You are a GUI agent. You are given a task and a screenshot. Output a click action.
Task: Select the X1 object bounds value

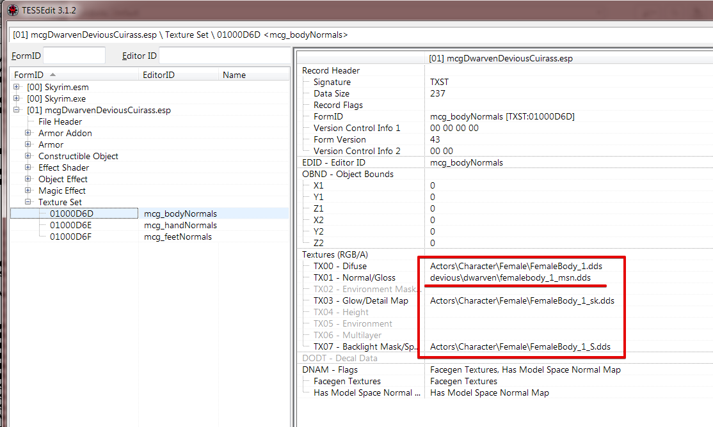(433, 185)
